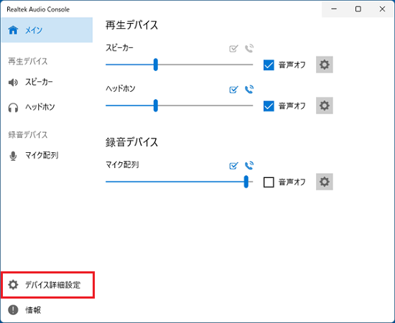Screen dimensions: 395x323
Task: Click the スピーカー volume slider
Action: [179, 65]
